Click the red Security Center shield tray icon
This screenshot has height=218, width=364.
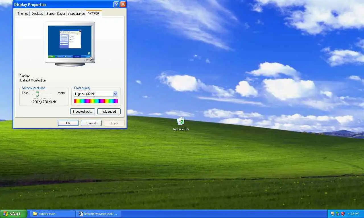pyautogui.click(x=343, y=214)
